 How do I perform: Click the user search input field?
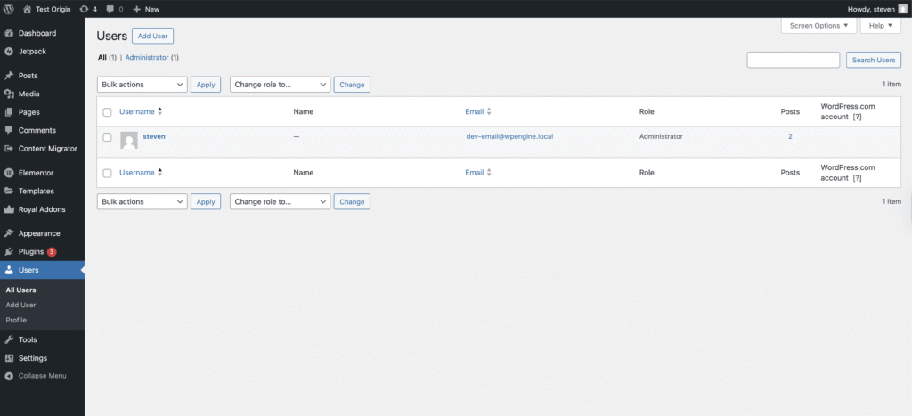click(x=793, y=60)
